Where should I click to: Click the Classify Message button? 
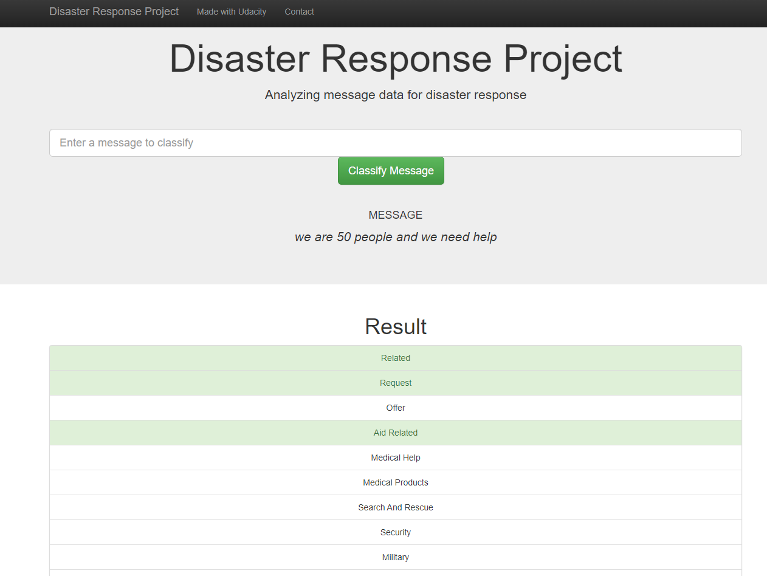pyautogui.click(x=391, y=171)
